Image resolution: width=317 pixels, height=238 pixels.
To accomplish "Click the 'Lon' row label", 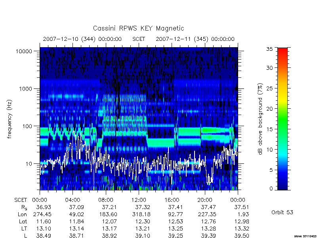I will click(22, 214).
